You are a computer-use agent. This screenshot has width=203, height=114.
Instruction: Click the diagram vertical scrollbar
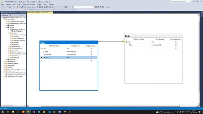[x=199, y=60]
